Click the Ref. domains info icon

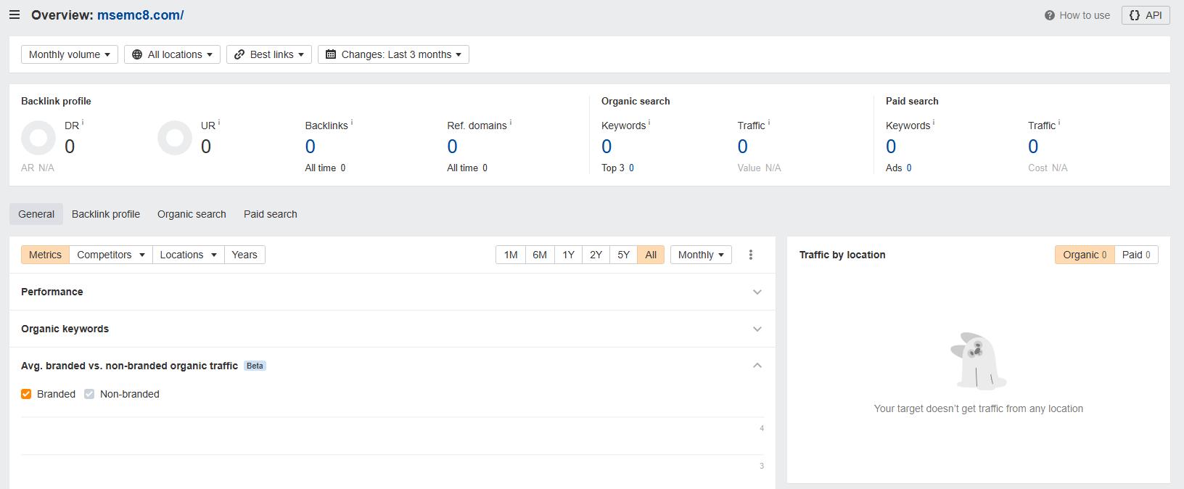tap(511, 123)
